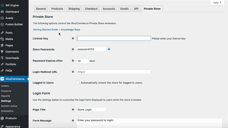Click help tooltip icon beside Page Title
The image size is (228, 128).
click(x=73, y=109)
